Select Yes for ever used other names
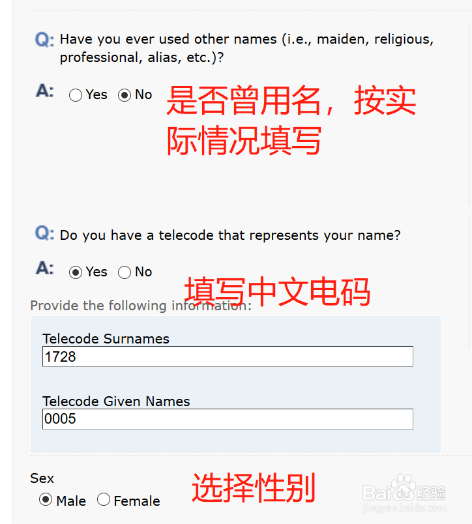The width and height of the screenshot is (472, 524). [x=75, y=95]
